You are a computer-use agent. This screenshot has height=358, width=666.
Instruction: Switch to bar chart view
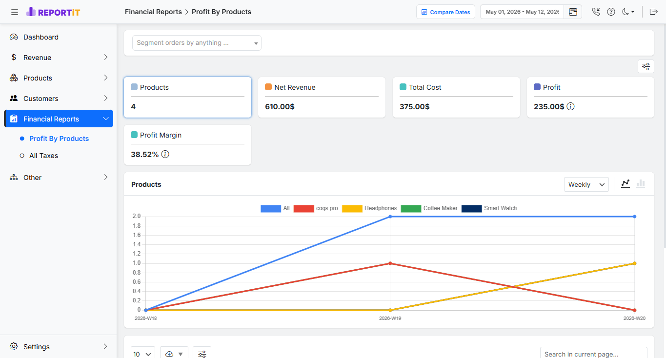coord(641,184)
